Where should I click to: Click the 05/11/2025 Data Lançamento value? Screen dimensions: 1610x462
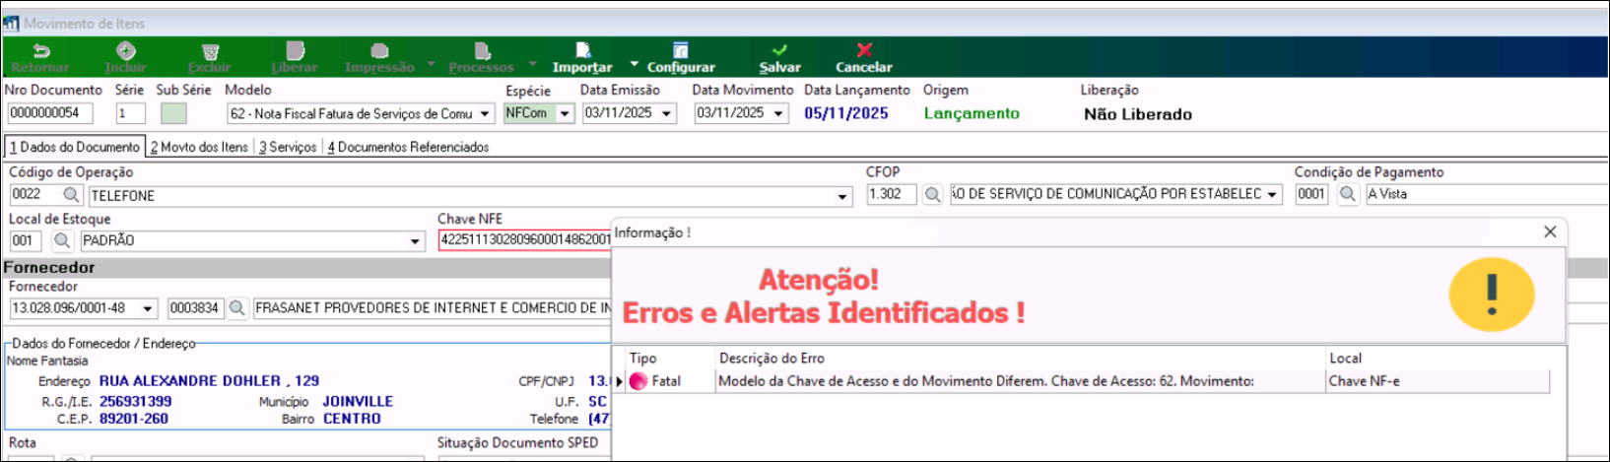(846, 113)
